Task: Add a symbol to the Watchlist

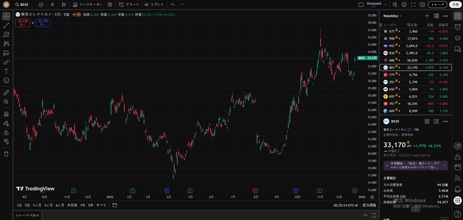Action: pyautogui.click(x=427, y=16)
